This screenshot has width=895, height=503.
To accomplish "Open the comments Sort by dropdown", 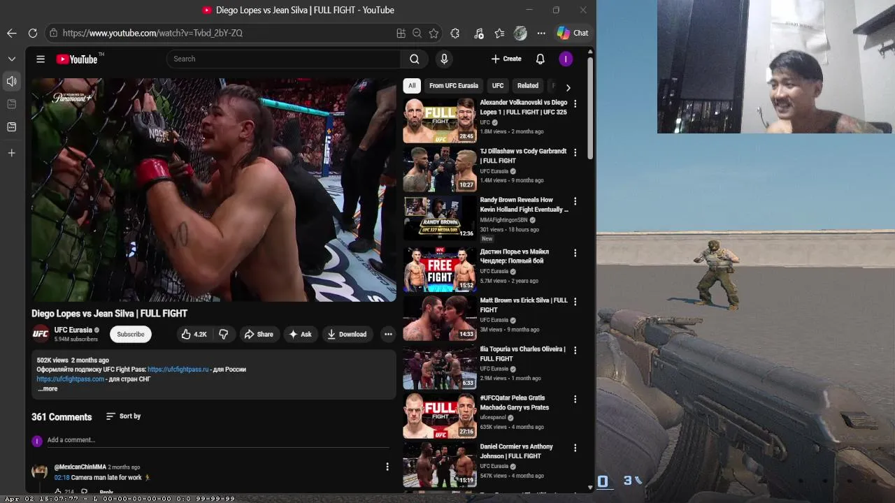I will point(123,416).
